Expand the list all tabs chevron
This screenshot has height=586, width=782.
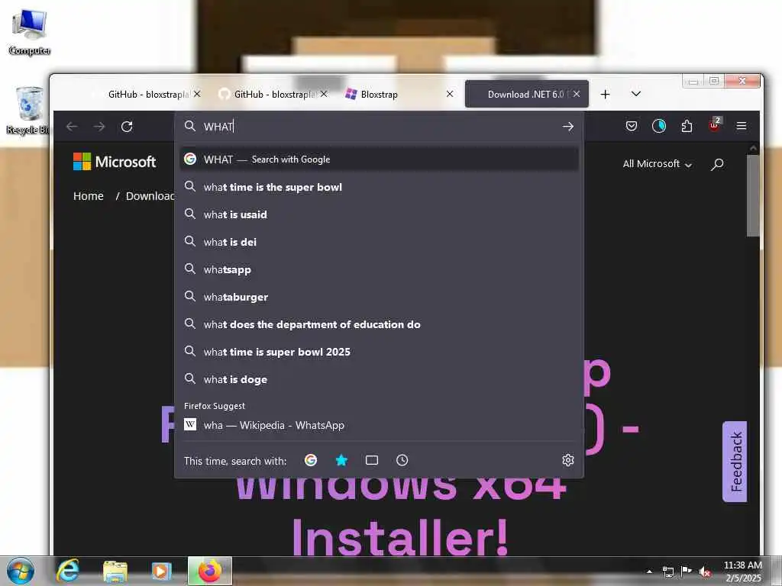click(636, 94)
